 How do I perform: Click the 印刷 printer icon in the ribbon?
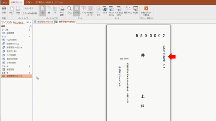click(4, 10)
